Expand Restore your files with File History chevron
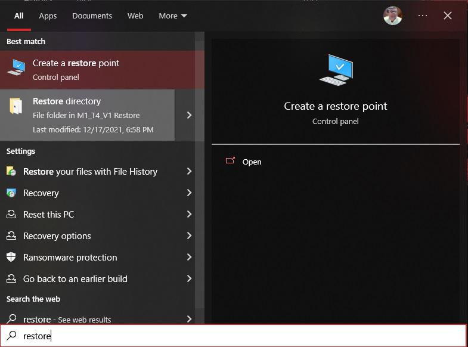This screenshot has height=347, width=468. [x=189, y=171]
